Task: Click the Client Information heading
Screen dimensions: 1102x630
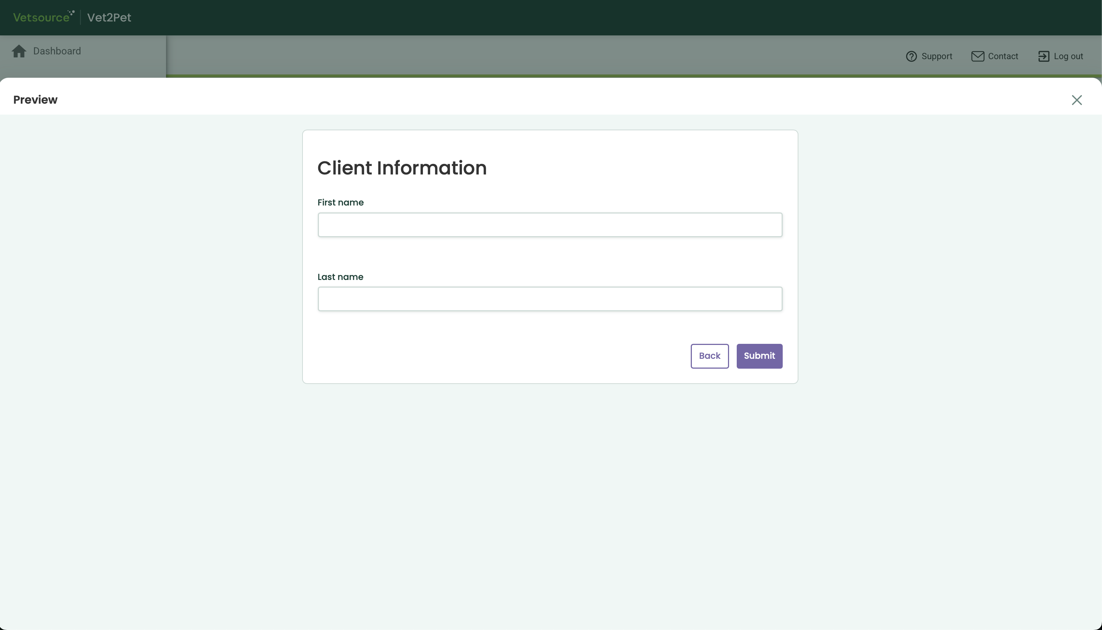Action: pos(402,168)
